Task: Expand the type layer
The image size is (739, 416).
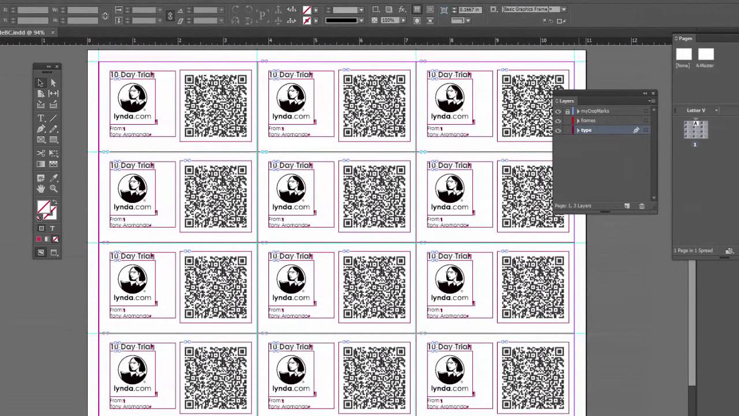Action: pyautogui.click(x=578, y=131)
